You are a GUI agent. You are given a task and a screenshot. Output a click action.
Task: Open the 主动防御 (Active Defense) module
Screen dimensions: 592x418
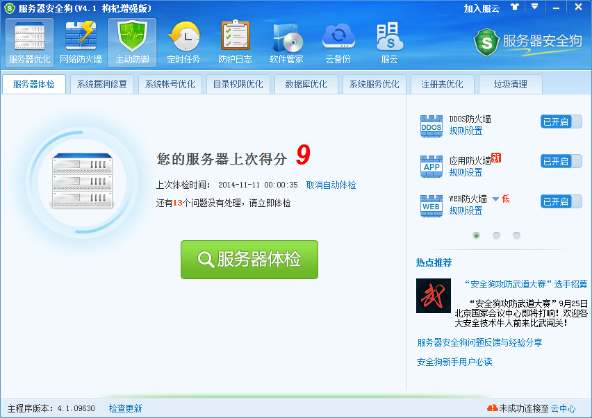tap(131, 40)
